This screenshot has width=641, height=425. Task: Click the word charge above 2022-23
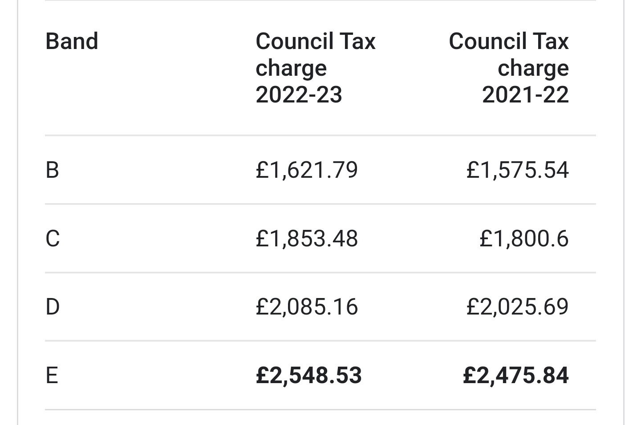point(291,69)
